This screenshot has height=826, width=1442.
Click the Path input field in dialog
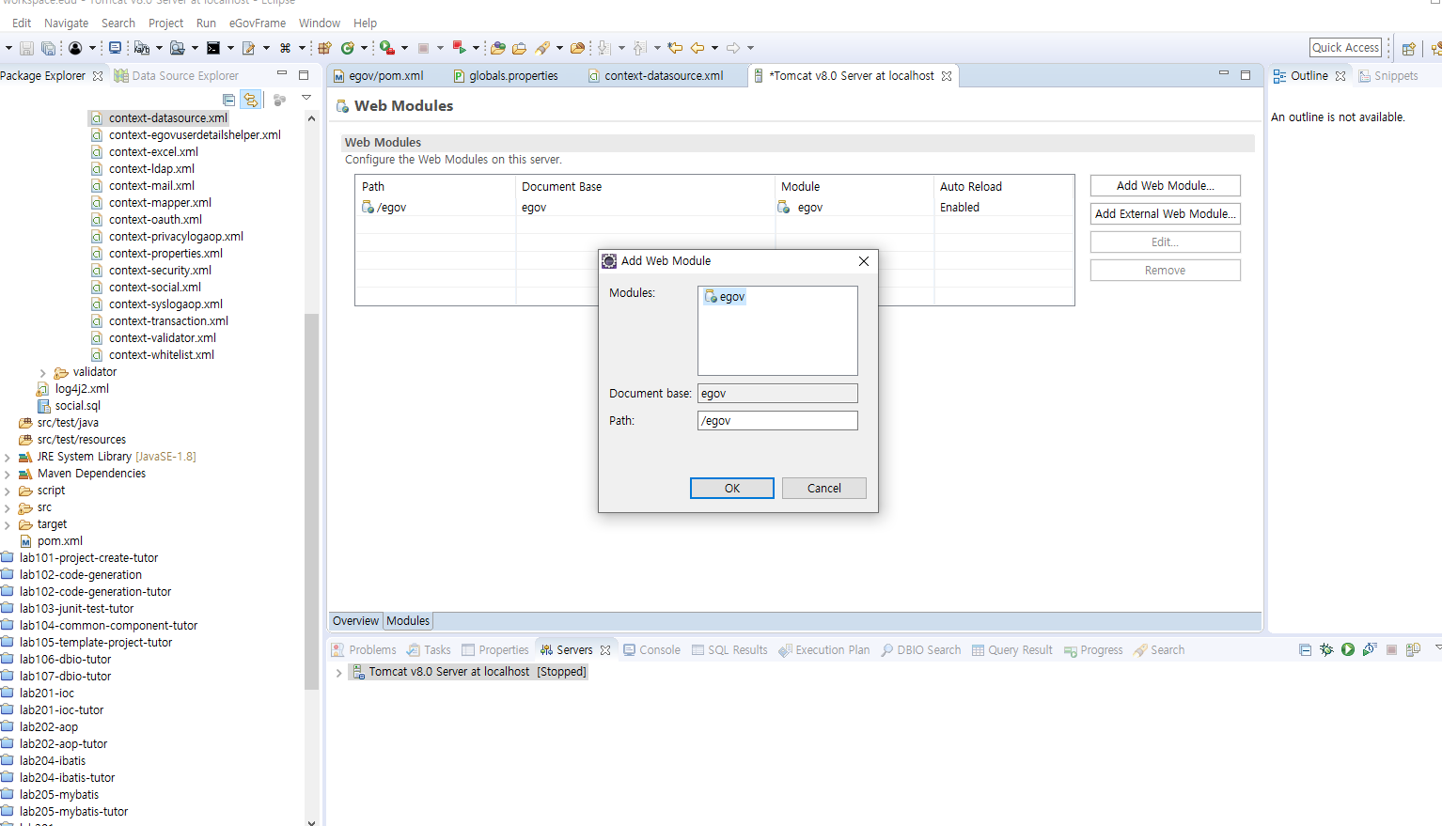tap(777, 421)
